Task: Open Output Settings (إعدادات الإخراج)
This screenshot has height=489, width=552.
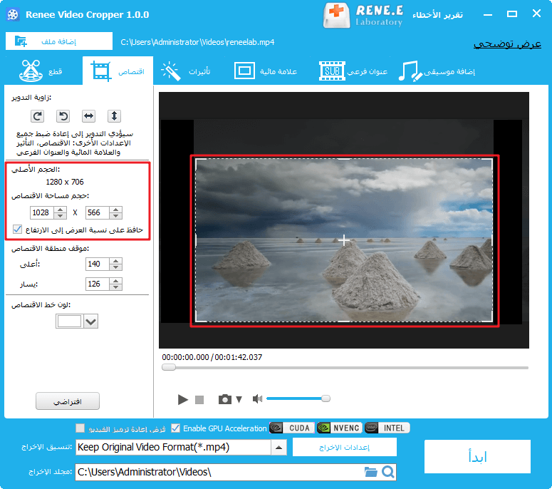Action: 345,448
